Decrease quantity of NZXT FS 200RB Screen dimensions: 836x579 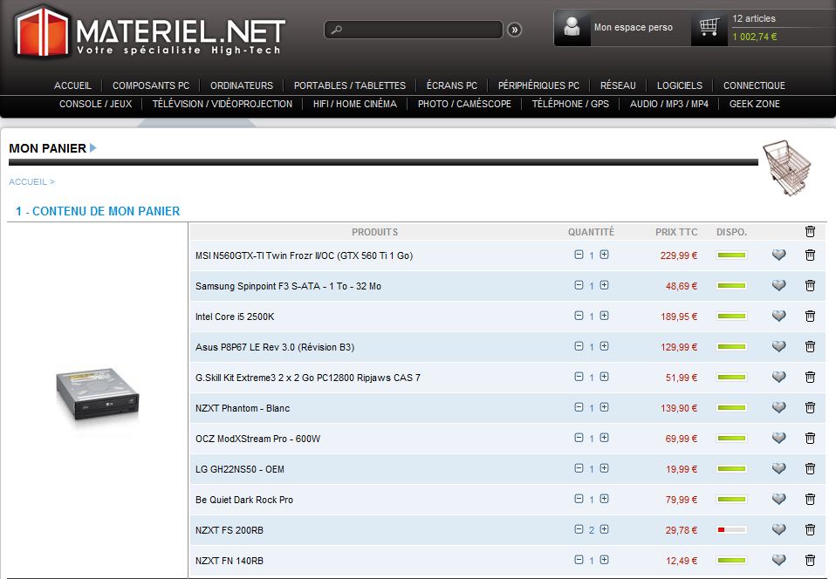pyautogui.click(x=579, y=529)
